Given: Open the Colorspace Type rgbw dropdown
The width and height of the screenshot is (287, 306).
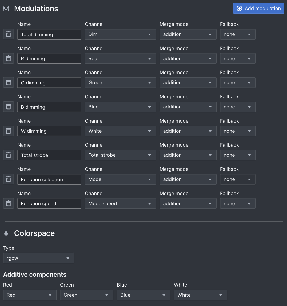Looking at the screenshot, I should (38, 258).
